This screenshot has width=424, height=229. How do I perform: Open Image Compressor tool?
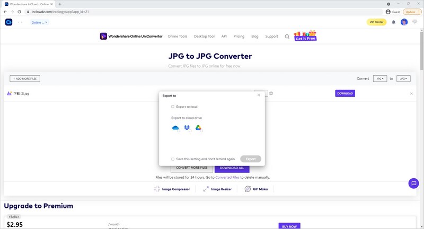pos(172,189)
